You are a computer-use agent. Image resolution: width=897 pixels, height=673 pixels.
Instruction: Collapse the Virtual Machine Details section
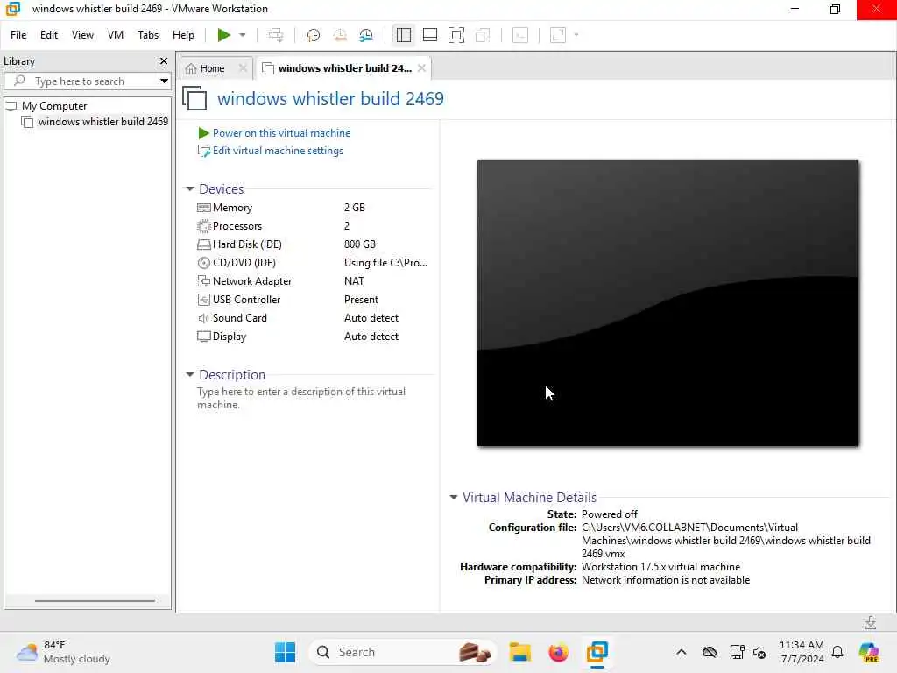tap(454, 498)
